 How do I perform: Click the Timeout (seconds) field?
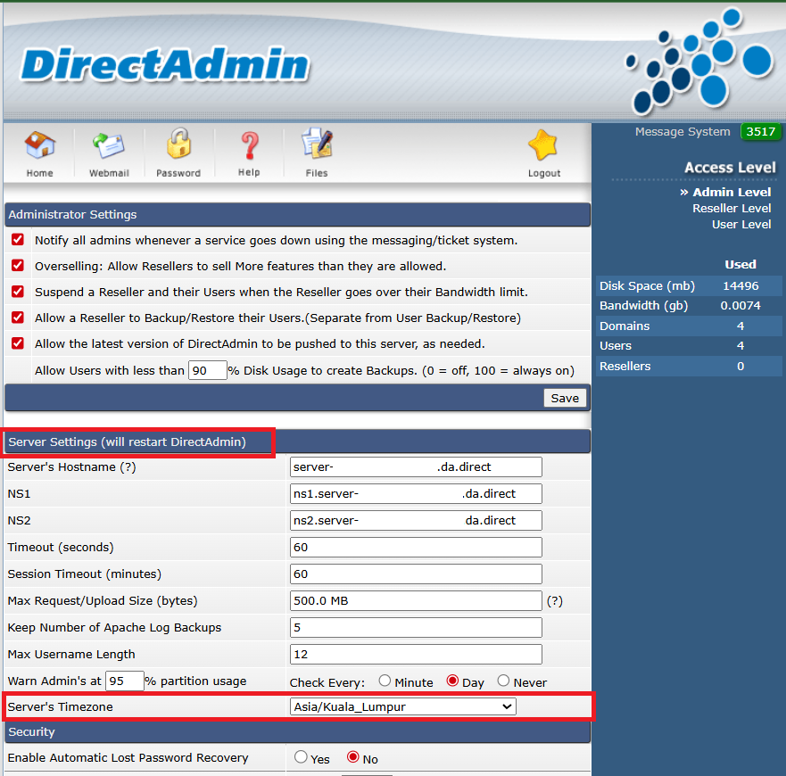tap(416, 547)
